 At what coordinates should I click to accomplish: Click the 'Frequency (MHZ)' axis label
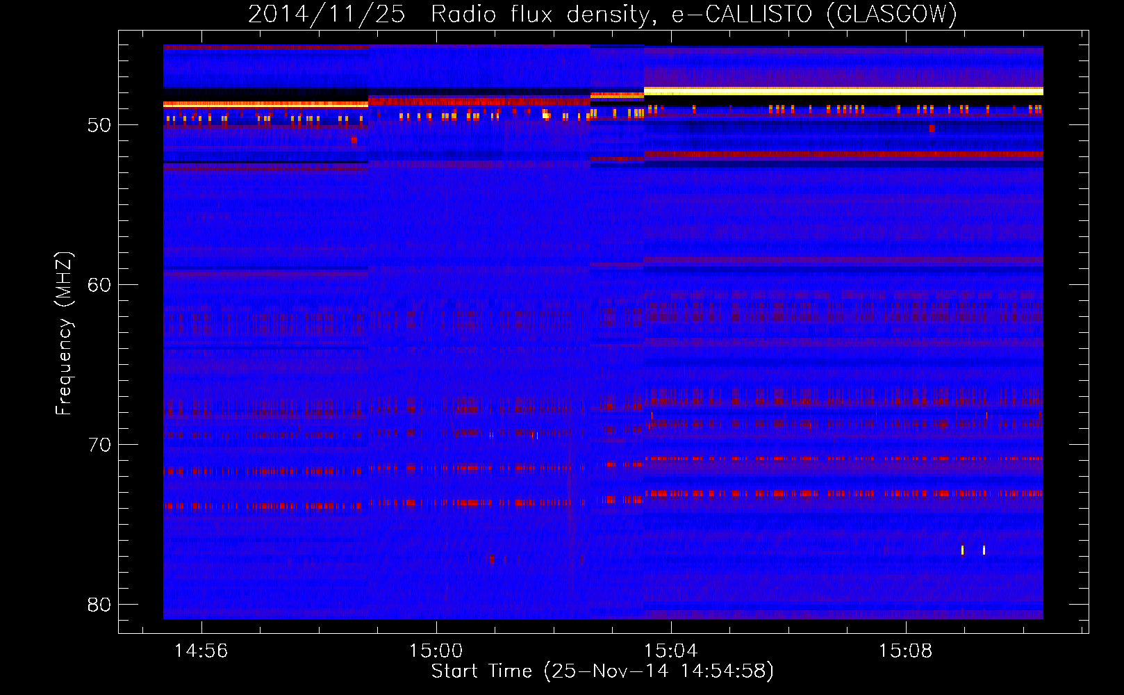[x=64, y=334]
